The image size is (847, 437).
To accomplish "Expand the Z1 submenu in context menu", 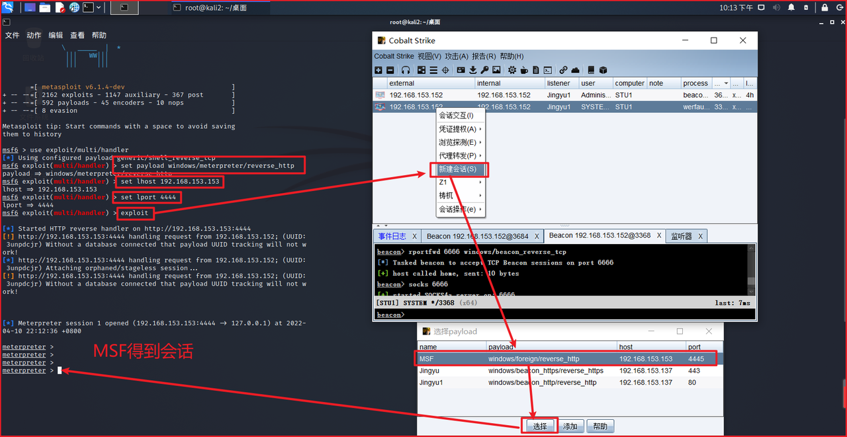I will point(461,182).
